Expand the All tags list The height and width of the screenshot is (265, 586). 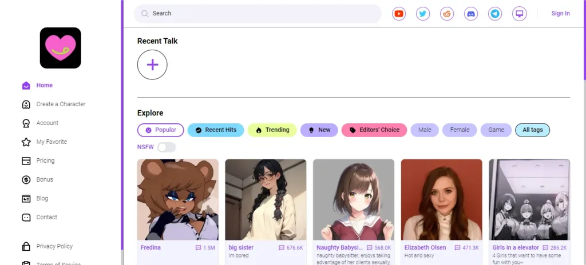click(532, 130)
